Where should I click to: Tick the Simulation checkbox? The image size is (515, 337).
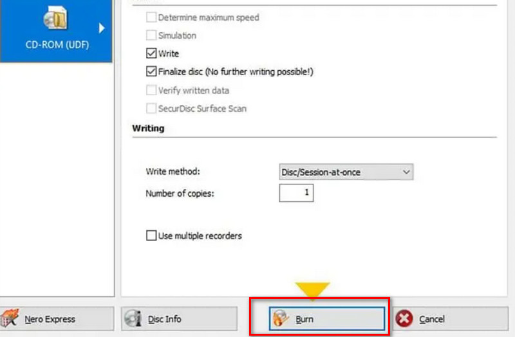[151, 36]
